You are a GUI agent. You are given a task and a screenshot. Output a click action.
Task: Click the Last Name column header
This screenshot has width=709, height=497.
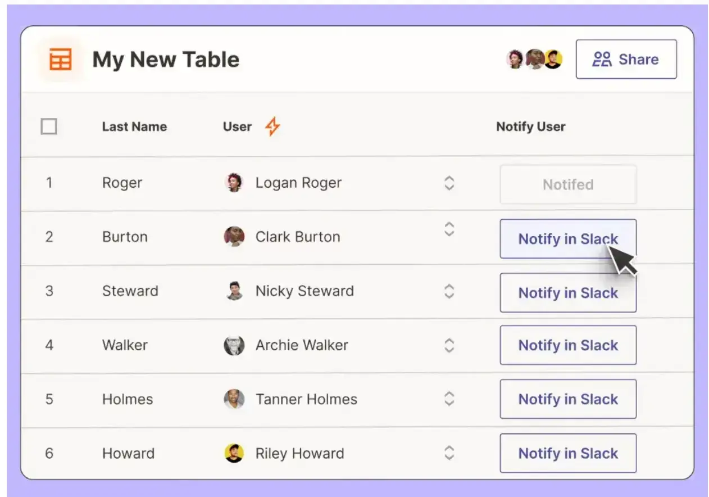click(134, 126)
